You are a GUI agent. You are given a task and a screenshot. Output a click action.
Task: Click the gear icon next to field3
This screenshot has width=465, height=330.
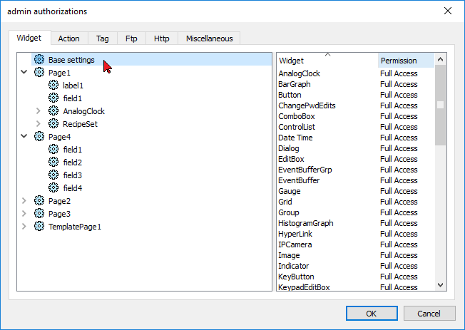(x=53, y=175)
